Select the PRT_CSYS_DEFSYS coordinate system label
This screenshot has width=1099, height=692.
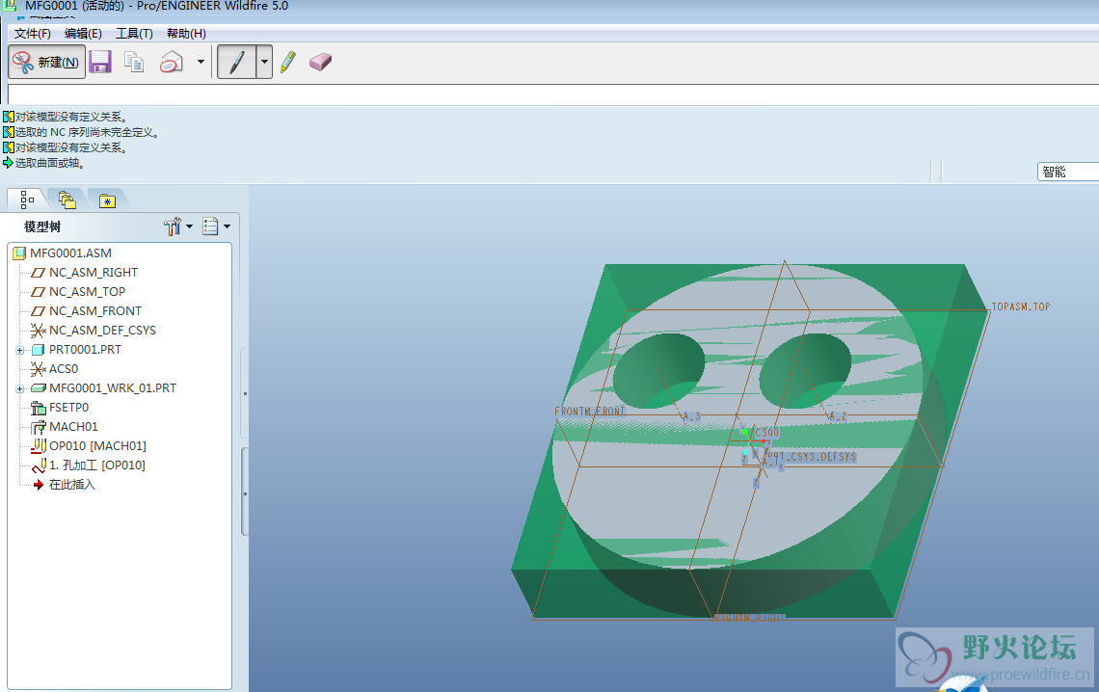coord(813,457)
